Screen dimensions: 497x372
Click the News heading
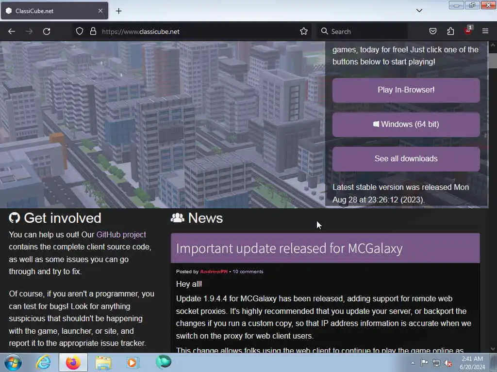(x=205, y=218)
